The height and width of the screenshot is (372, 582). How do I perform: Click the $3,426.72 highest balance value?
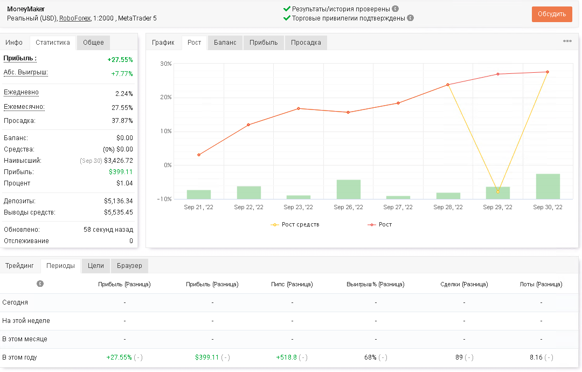pyautogui.click(x=119, y=161)
